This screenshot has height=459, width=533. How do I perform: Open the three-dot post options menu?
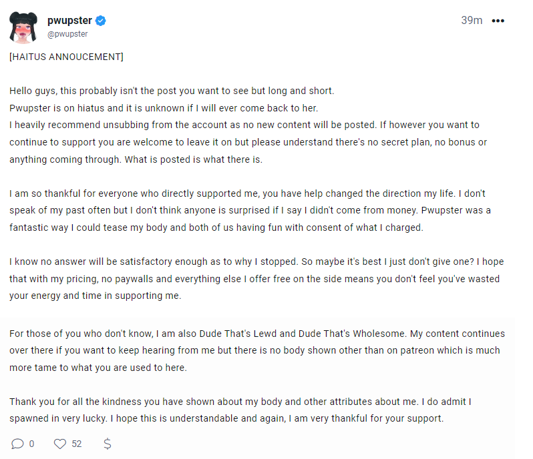click(x=498, y=21)
